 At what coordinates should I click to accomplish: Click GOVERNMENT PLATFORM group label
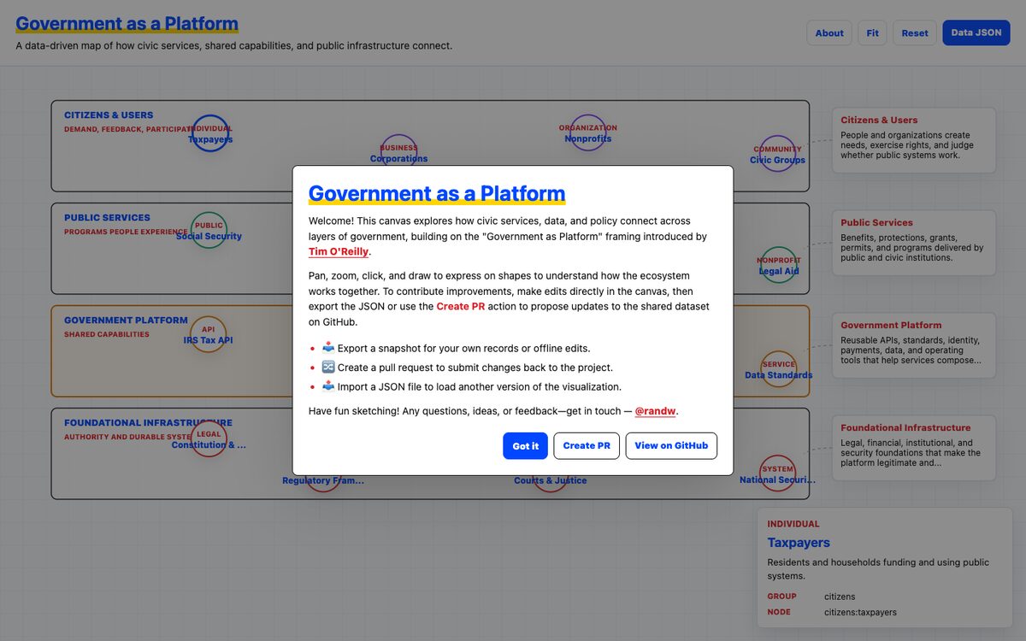point(126,320)
